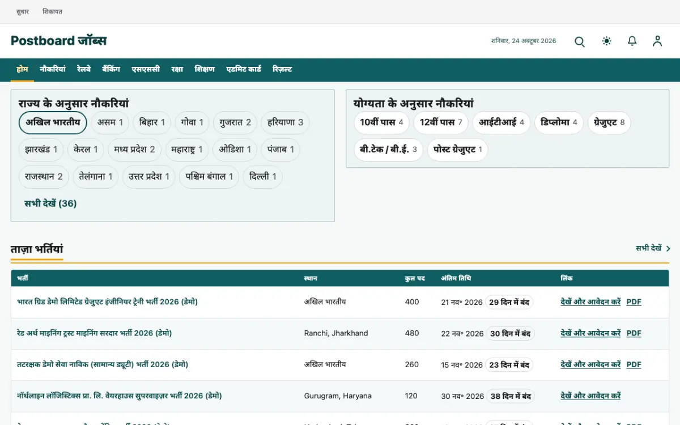680x425 pixels.
Task: Select the बिहार 1 state chip
Action: click(x=152, y=122)
